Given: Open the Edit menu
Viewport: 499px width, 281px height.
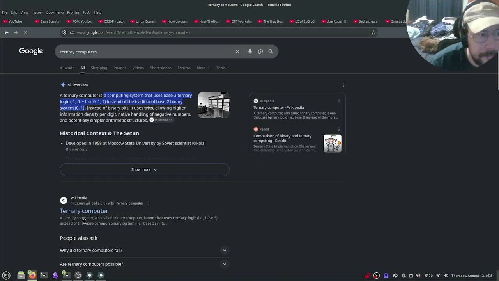Looking at the screenshot, I should point(14,12).
